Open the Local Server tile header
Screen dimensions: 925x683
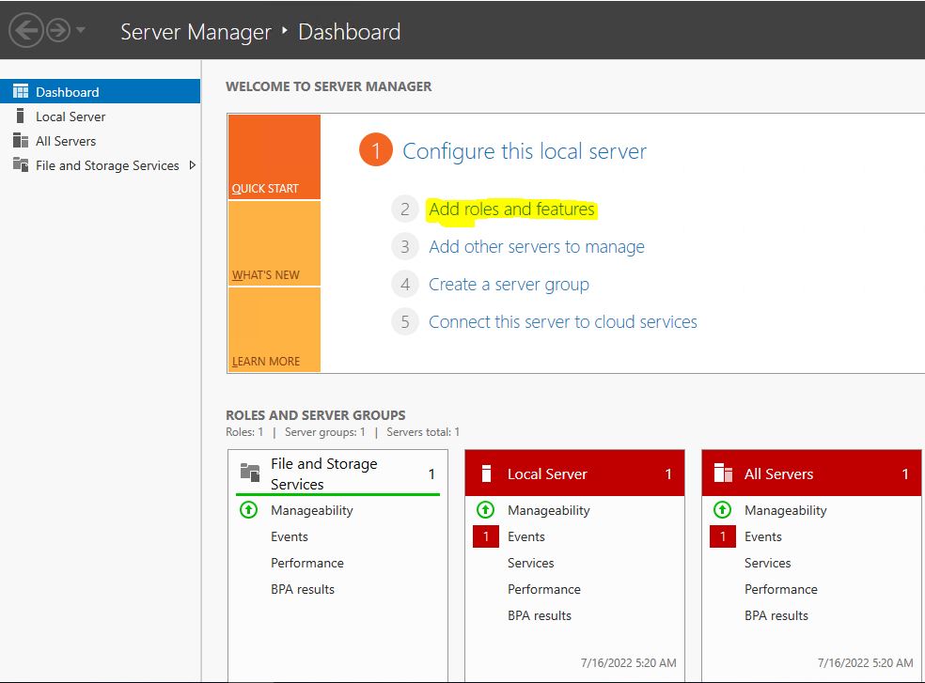point(574,473)
